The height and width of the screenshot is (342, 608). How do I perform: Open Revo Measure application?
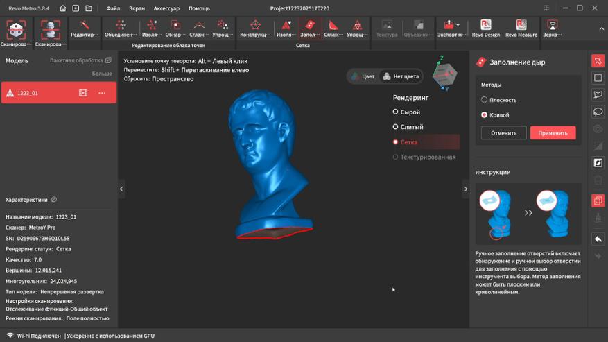click(x=521, y=28)
